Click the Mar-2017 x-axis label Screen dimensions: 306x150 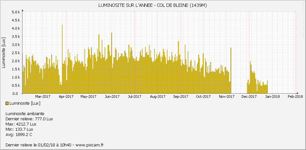pyautogui.click(x=43, y=97)
